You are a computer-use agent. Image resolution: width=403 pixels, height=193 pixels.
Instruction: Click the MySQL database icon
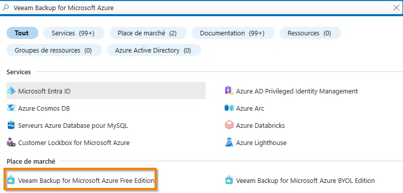(11, 125)
